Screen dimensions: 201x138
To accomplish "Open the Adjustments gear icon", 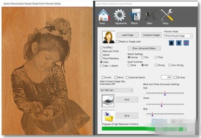I will click(120, 15).
